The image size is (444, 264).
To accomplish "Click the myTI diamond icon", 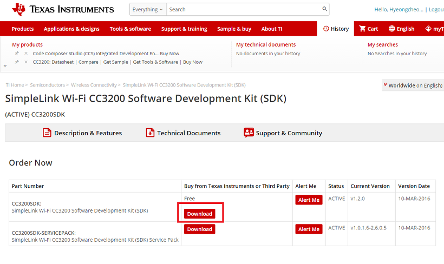I will click(x=428, y=29).
